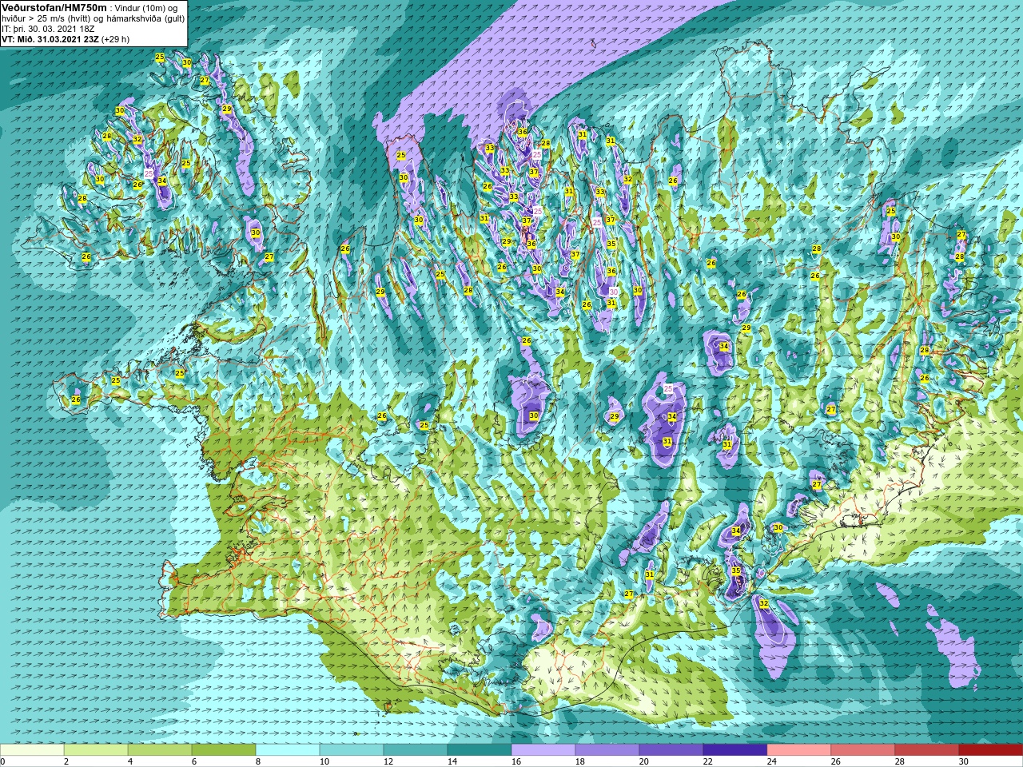Image resolution: width=1023 pixels, height=767 pixels.
Task: Select the 'VT: Mið. 31.03.2021 23Z' valid time
Action: point(50,38)
